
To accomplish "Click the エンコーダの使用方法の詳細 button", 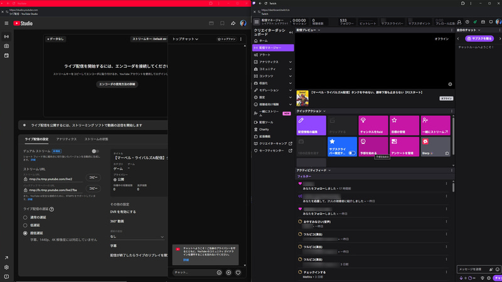I will tap(117, 84).
